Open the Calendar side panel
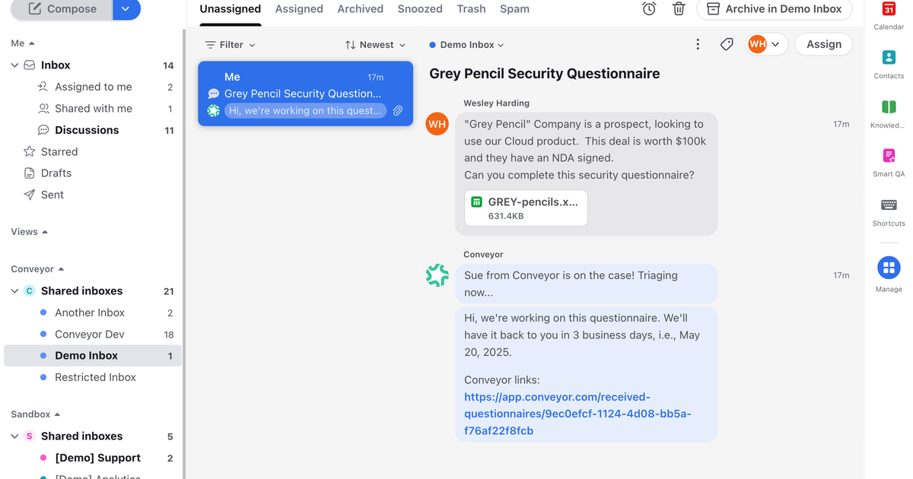Screen dimensions: 913x479 [x=889, y=9]
